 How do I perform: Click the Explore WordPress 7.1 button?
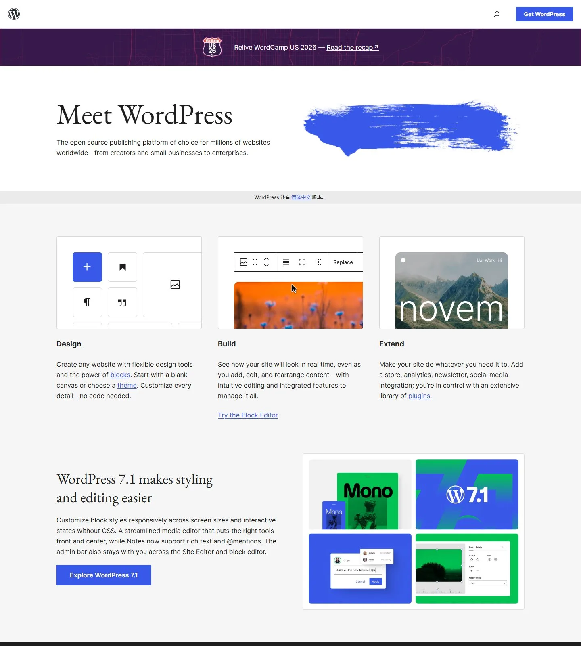pyautogui.click(x=104, y=575)
